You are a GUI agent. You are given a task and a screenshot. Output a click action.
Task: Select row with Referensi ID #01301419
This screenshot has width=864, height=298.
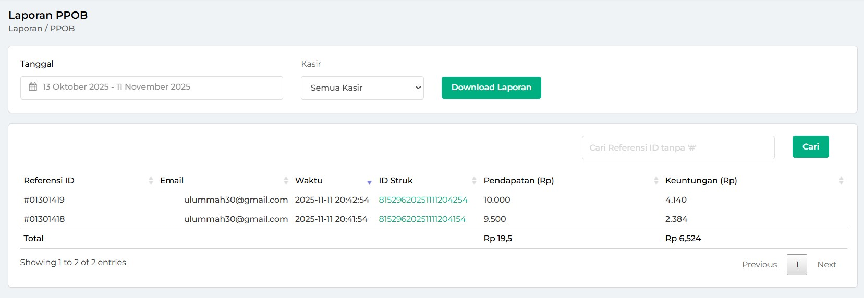pos(44,200)
